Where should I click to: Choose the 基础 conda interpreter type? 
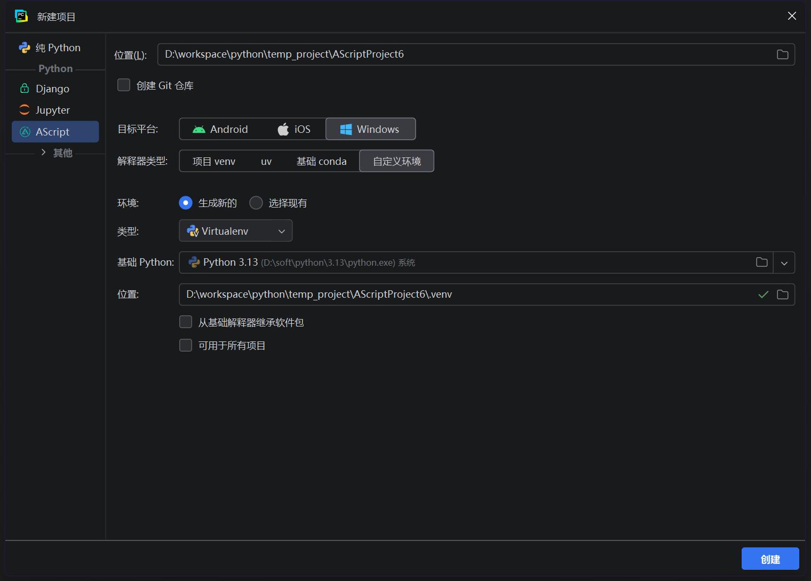coord(321,161)
